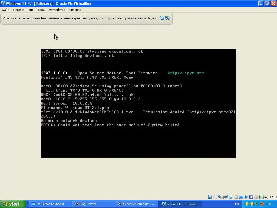Switch to Oracle VM VirtualBox manager taskbar button
Viewport: 277px width, 208px height.
[x=136, y=204]
